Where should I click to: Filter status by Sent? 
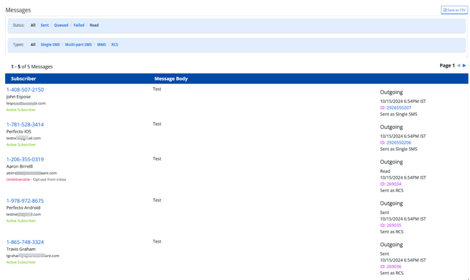45,25
